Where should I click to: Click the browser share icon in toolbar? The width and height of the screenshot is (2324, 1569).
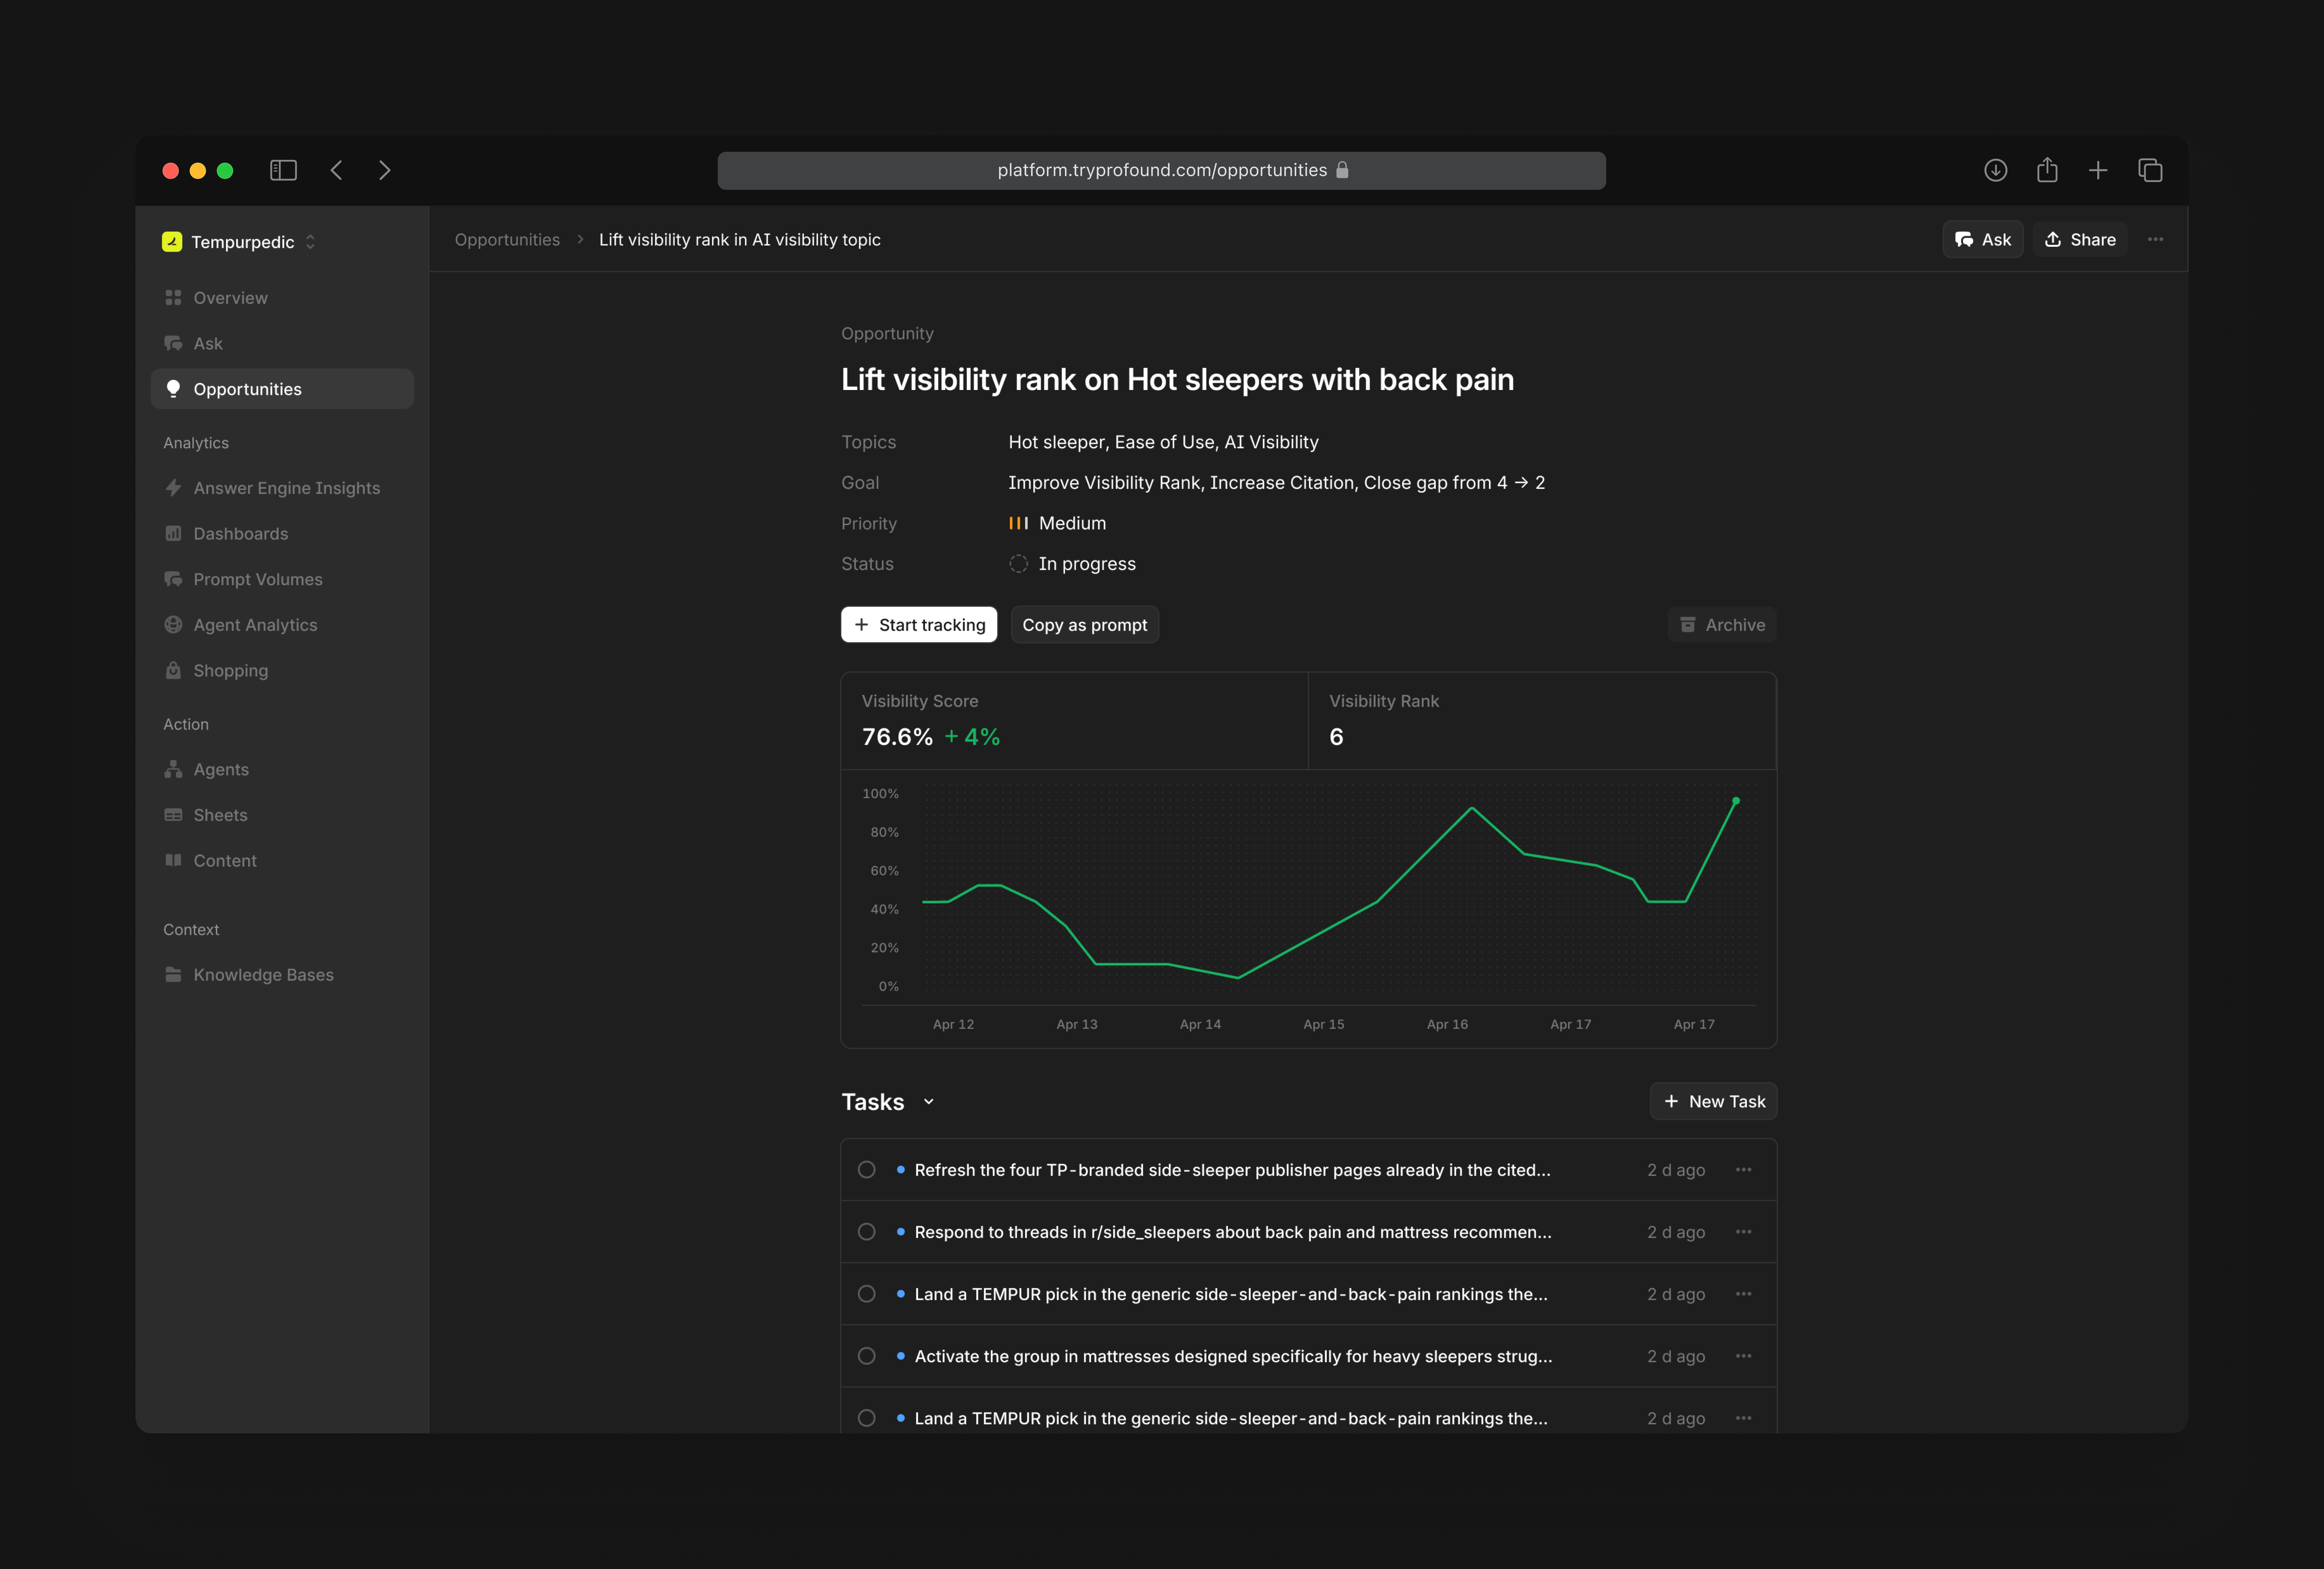click(x=2047, y=170)
